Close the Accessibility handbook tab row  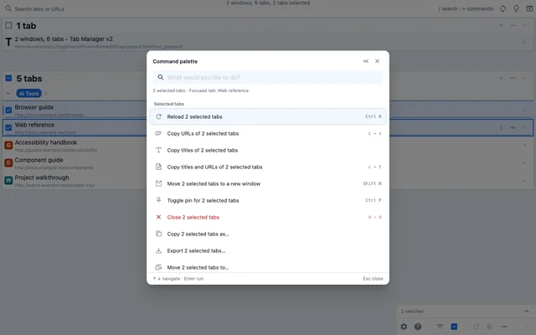click(x=525, y=145)
